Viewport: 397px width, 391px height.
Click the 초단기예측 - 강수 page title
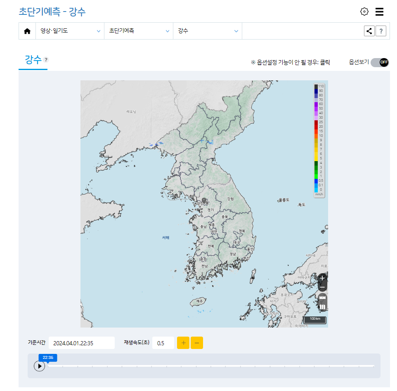[51, 12]
